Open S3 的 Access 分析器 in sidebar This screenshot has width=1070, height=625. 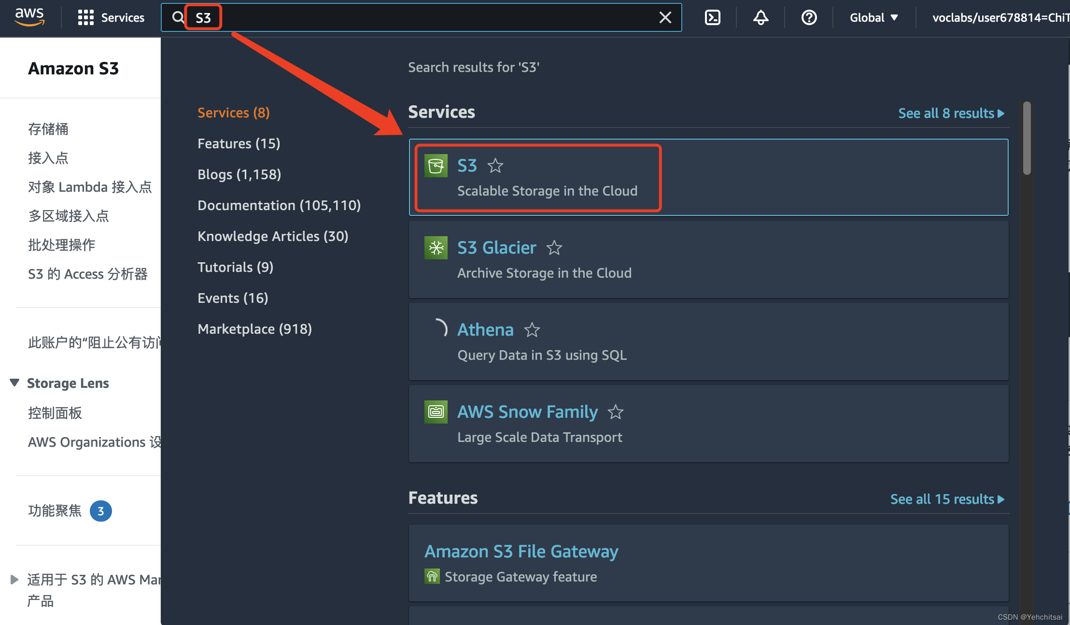coord(88,274)
